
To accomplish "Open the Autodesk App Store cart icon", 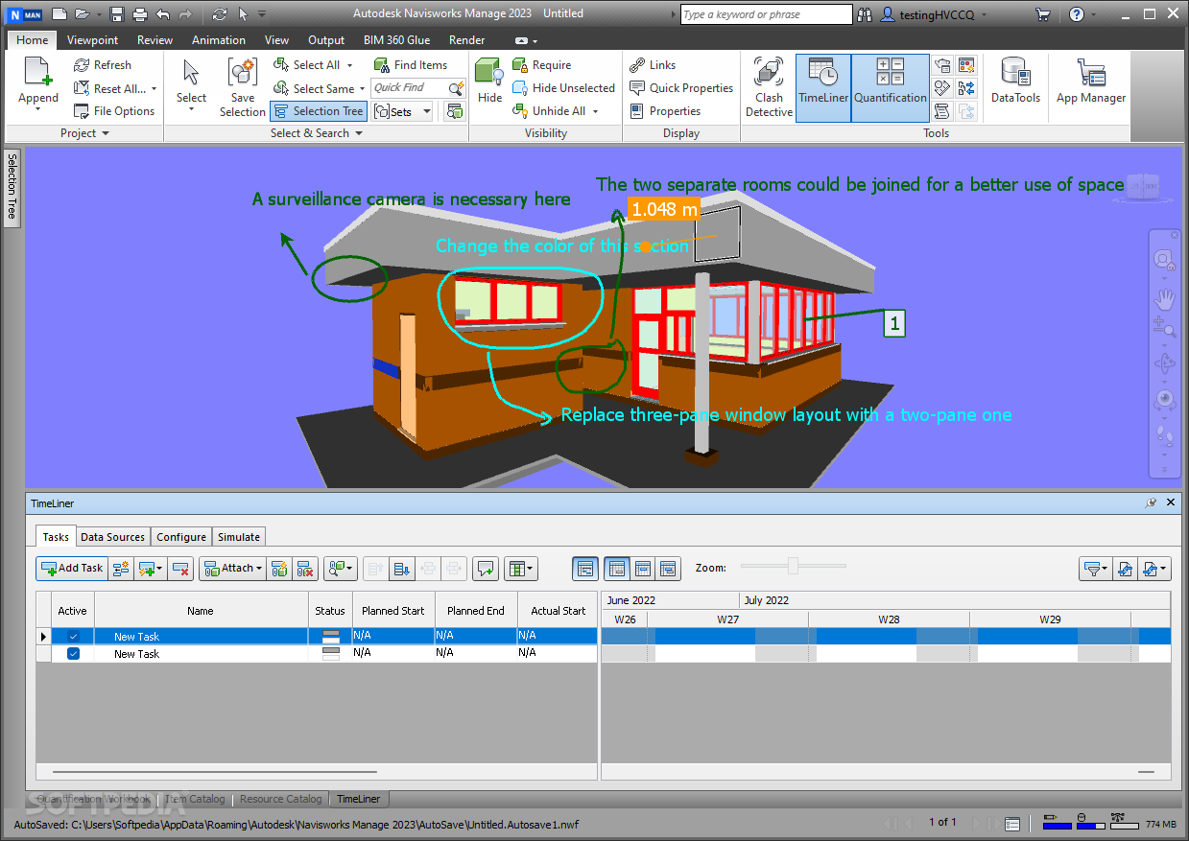I will click(1042, 14).
